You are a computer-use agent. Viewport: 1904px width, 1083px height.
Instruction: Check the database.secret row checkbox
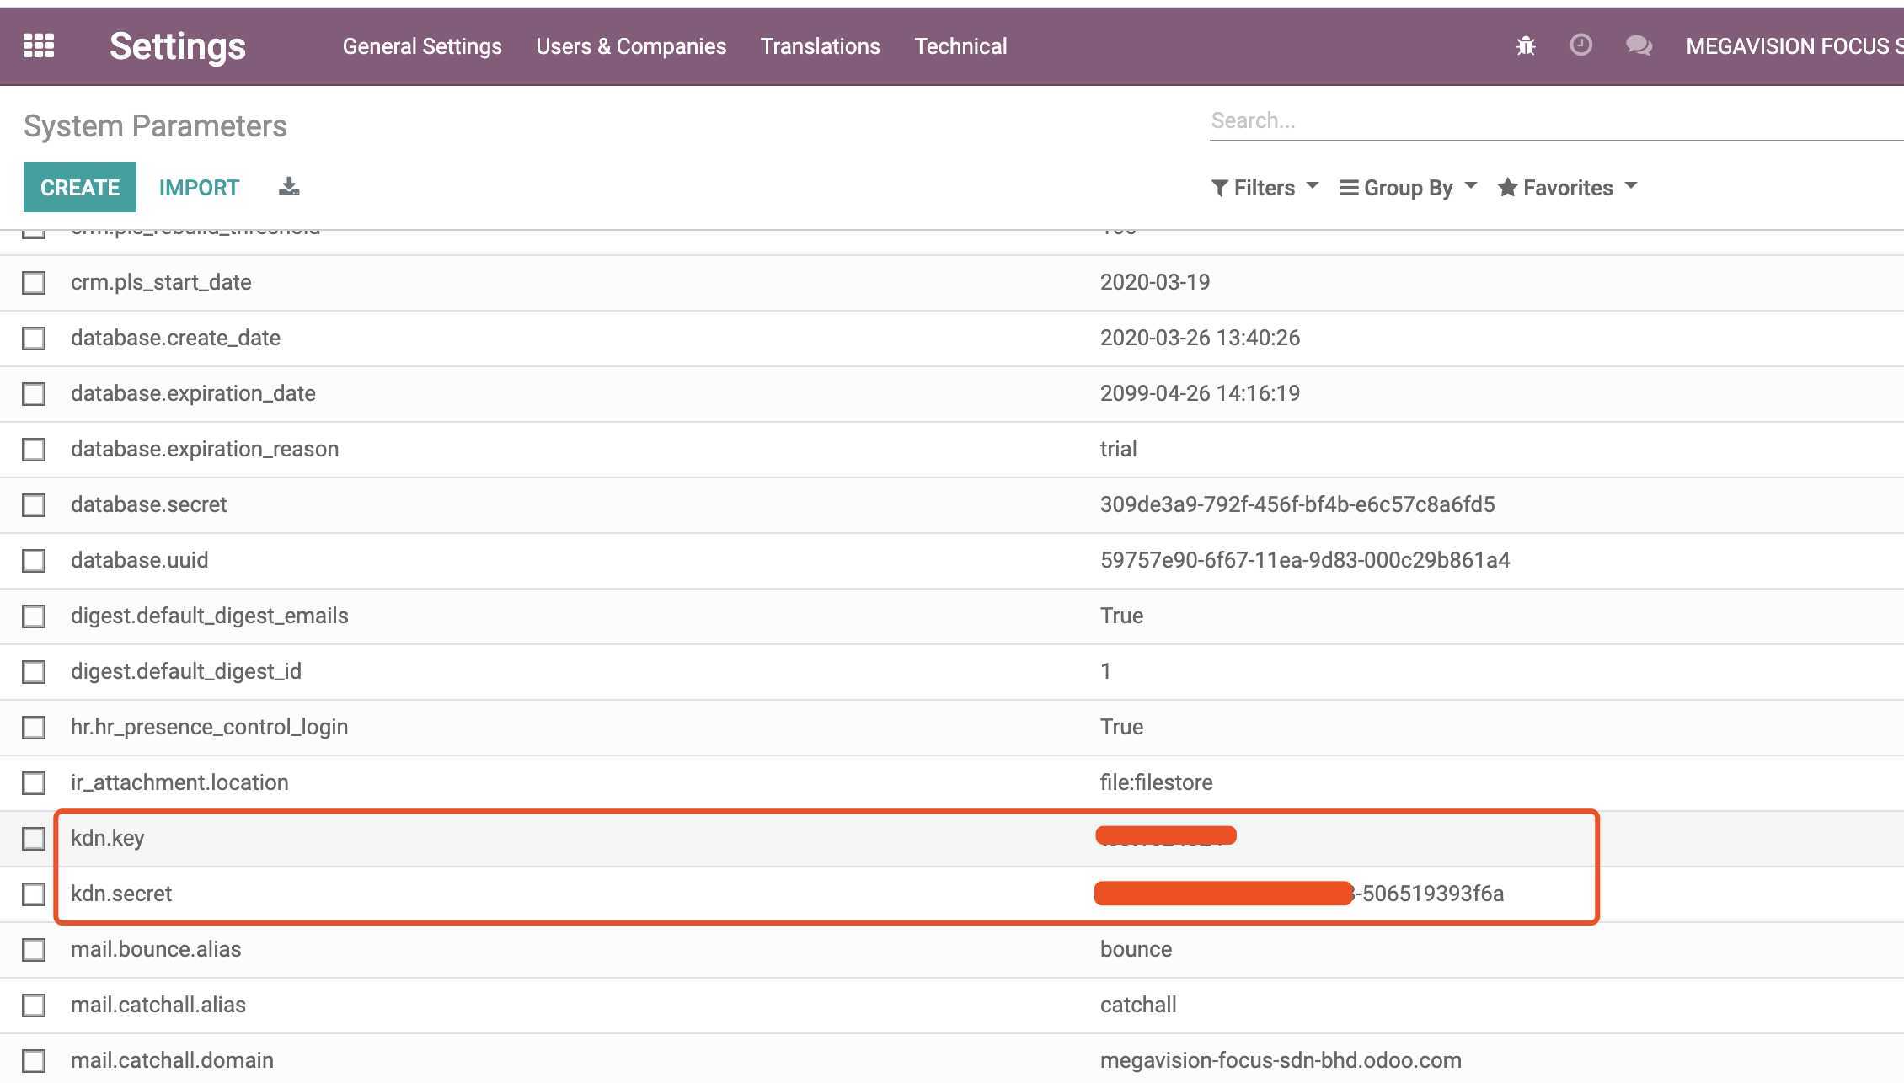pos(34,505)
